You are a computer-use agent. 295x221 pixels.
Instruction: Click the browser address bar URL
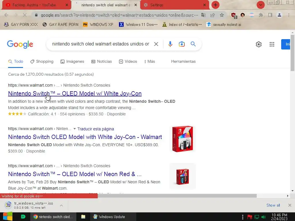(x=119, y=15)
